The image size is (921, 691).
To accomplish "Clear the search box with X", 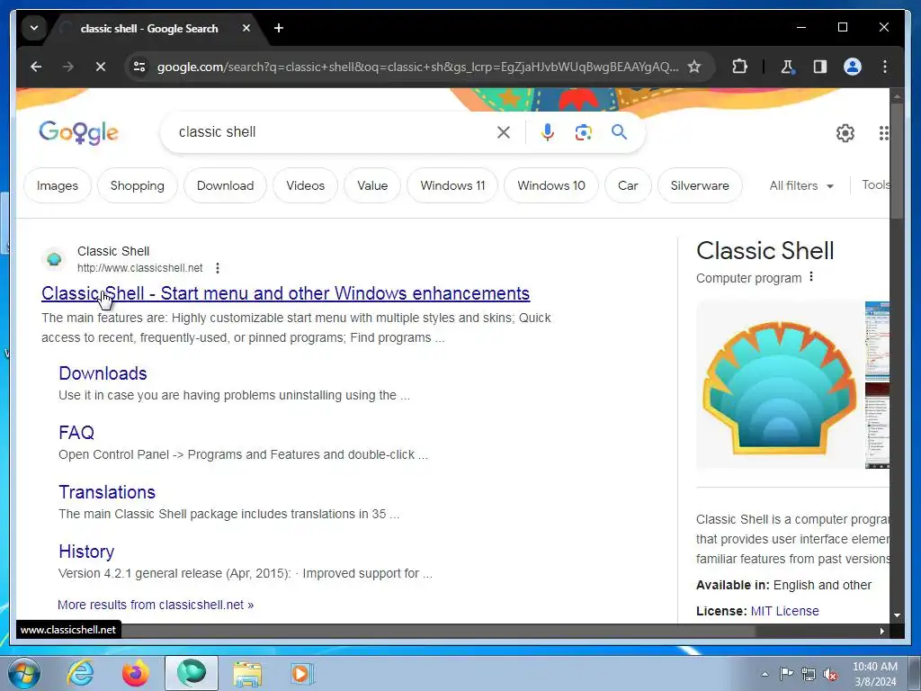I will pos(504,132).
